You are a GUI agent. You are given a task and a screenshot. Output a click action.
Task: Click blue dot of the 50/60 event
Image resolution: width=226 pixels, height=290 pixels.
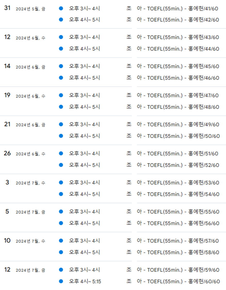(61, 136)
